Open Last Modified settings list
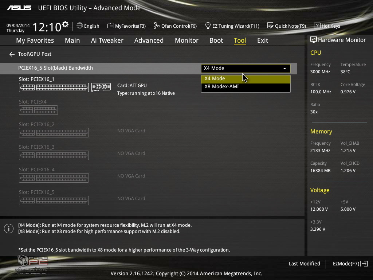Viewport: 373px width, 280px height. point(304,264)
